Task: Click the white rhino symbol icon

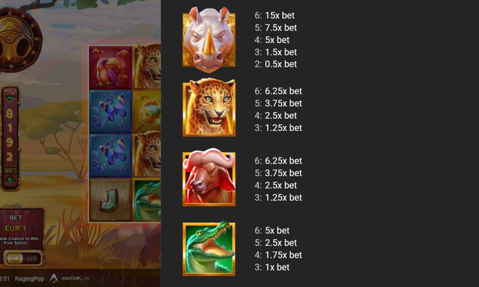Action: tap(209, 40)
